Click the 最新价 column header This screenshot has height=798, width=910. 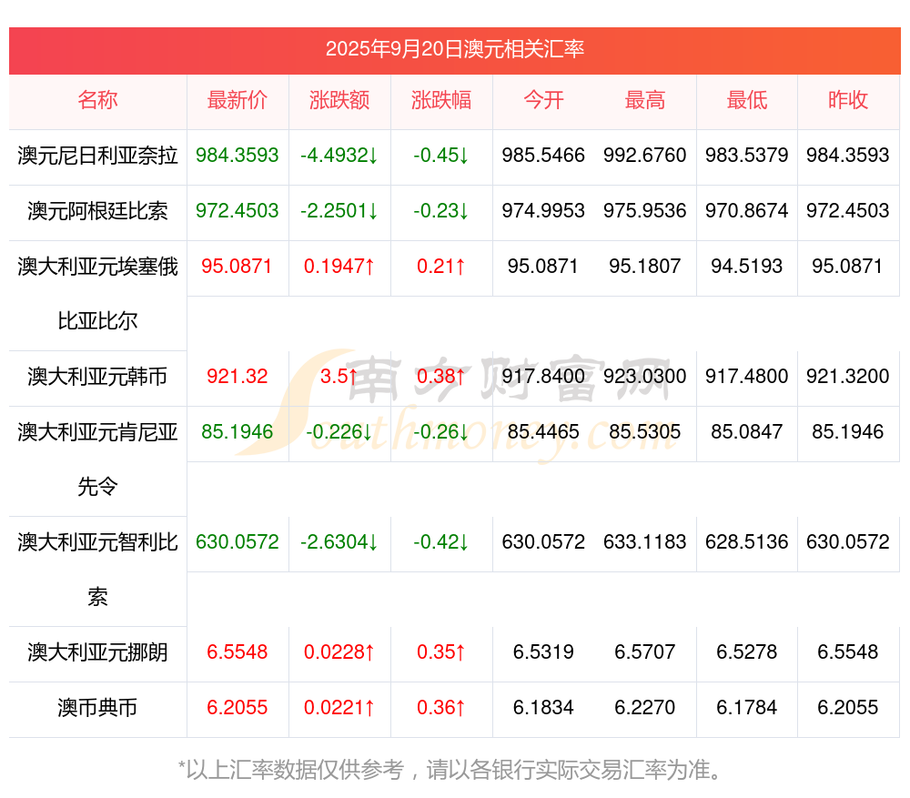238,100
